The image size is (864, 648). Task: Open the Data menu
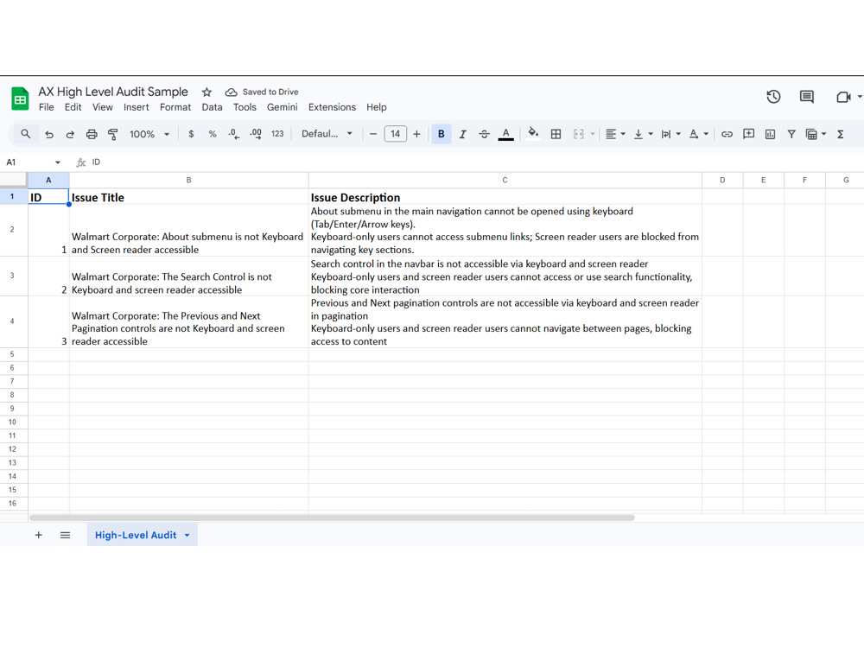point(213,107)
